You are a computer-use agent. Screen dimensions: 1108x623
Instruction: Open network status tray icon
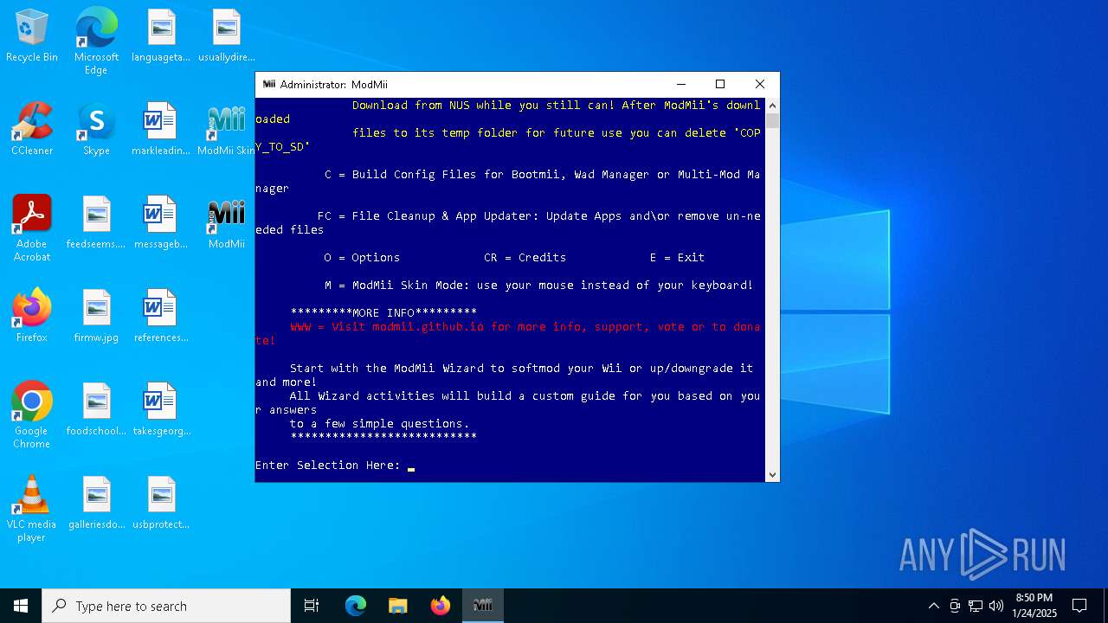pos(976,606)
